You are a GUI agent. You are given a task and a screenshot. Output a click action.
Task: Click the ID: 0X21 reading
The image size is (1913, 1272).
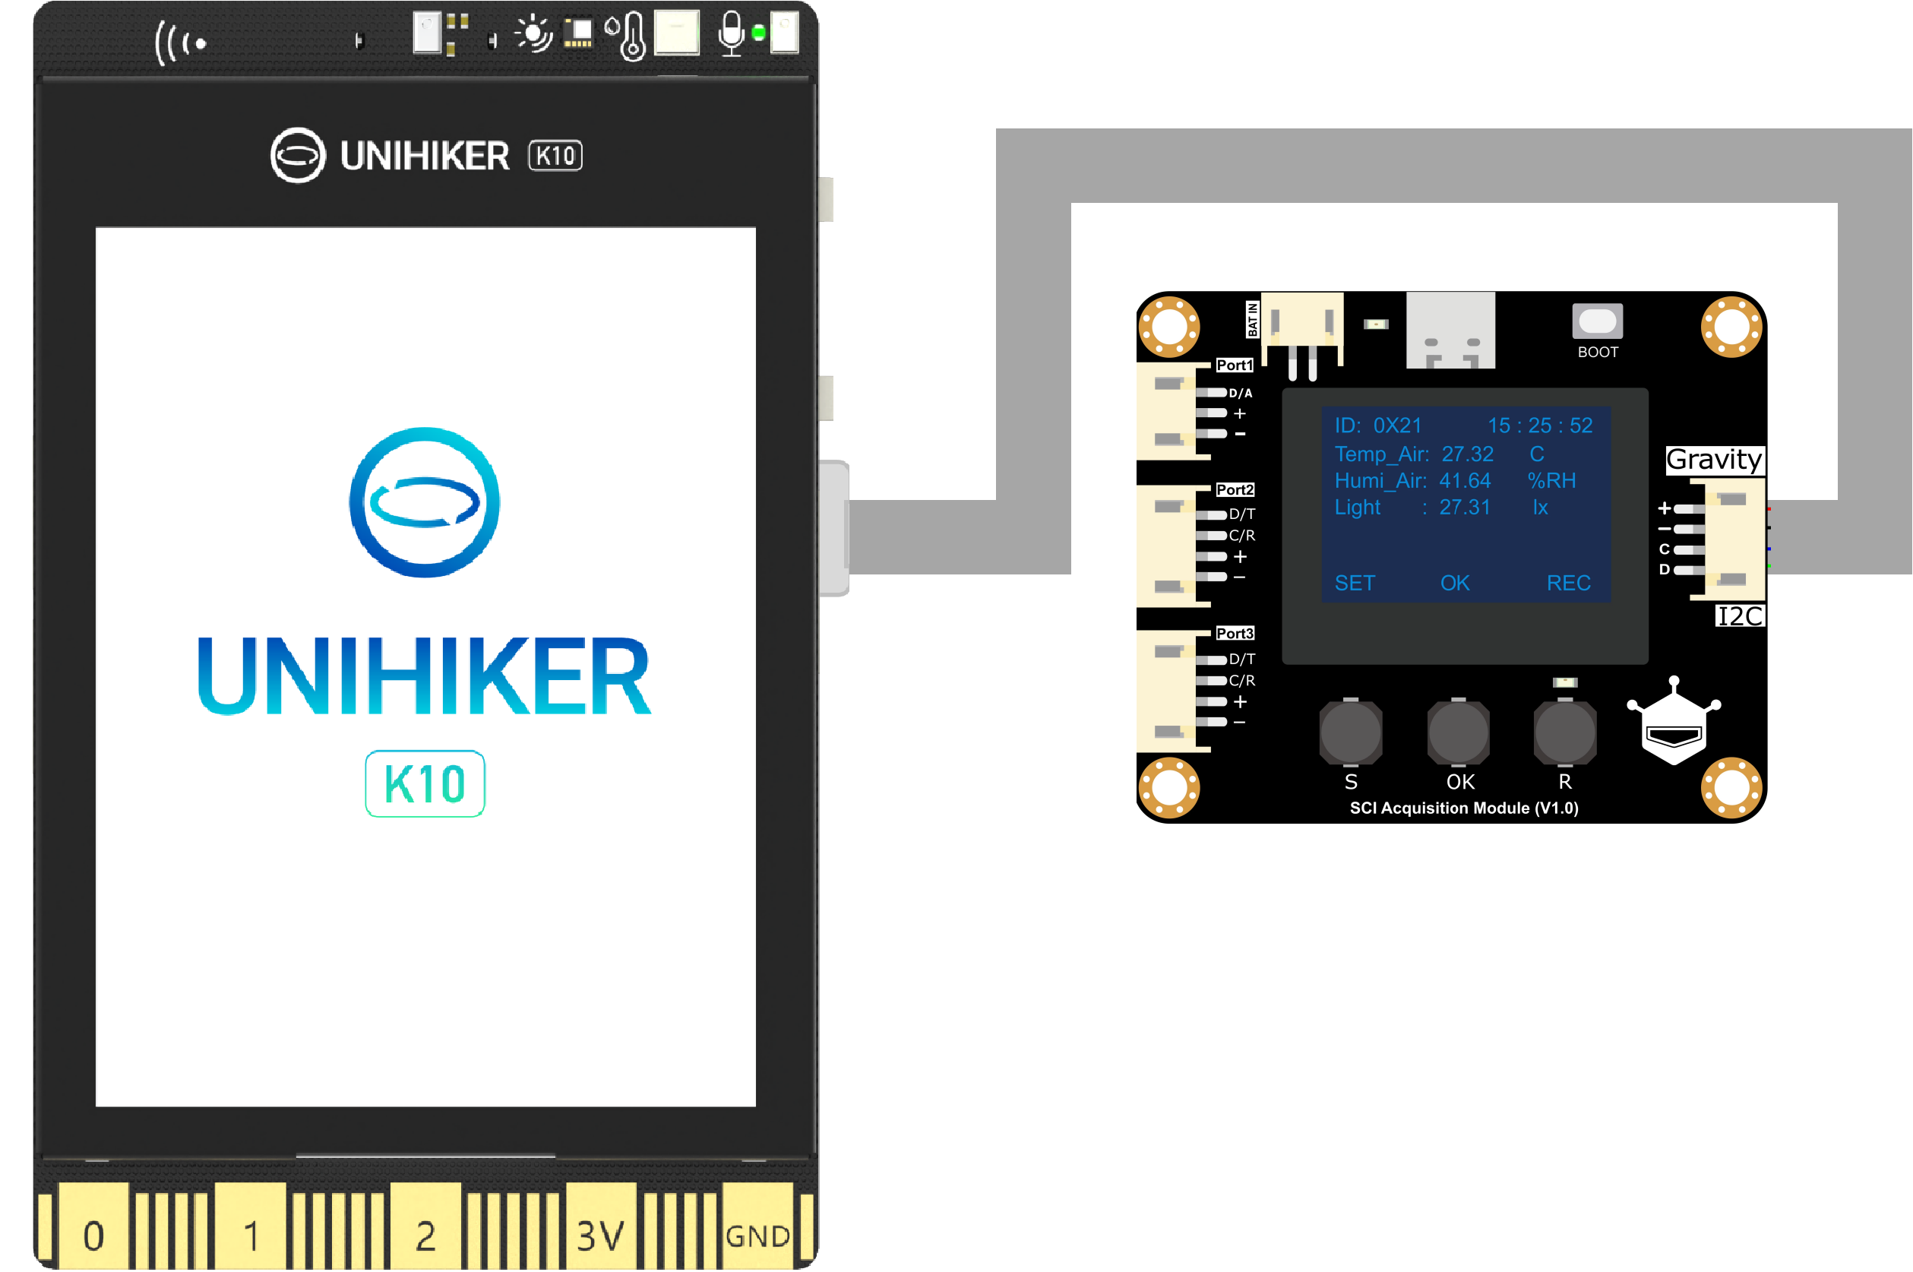tap(1378, 426)
